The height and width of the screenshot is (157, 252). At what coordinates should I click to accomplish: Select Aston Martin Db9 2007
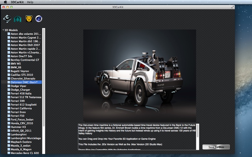tap(25, 45)
